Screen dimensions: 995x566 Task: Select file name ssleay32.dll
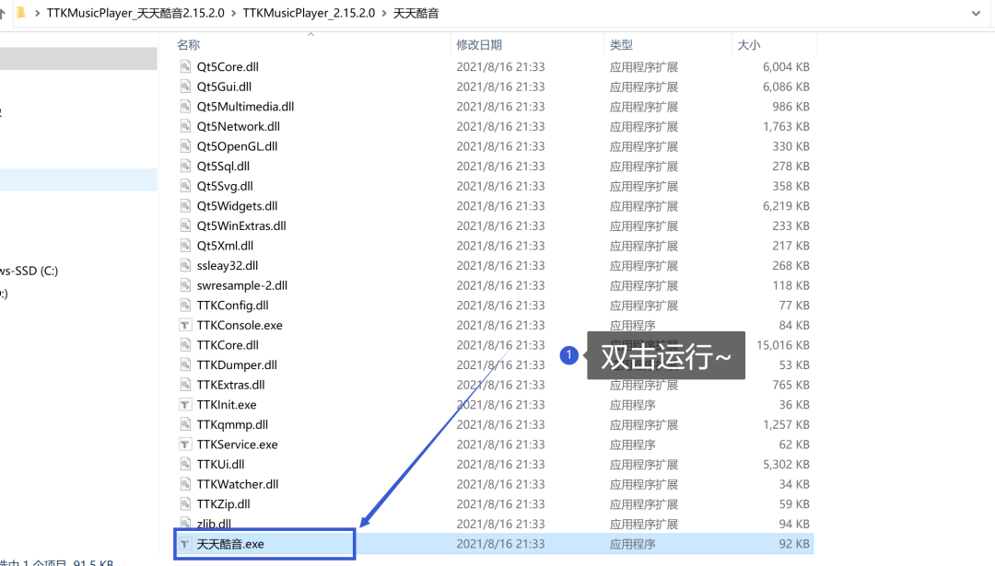(x=228, y=265)
